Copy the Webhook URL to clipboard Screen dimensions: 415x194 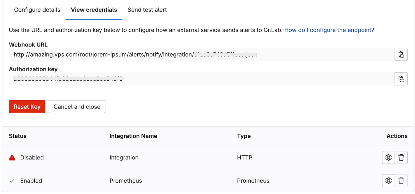401,54
